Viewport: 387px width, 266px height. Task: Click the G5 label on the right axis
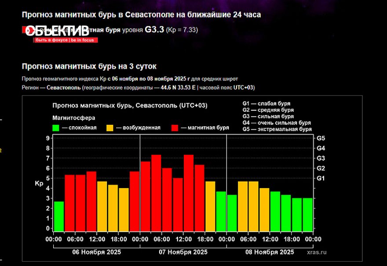321,138
